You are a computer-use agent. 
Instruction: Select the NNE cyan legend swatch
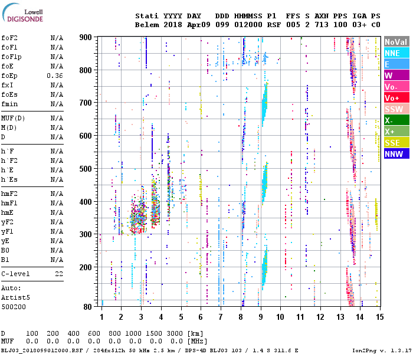click(396, 53)
